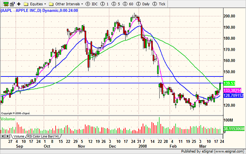This screenshot has width=246, height=154.
Task: Click the Sep month label on time axis
Action: pos(20,146)
